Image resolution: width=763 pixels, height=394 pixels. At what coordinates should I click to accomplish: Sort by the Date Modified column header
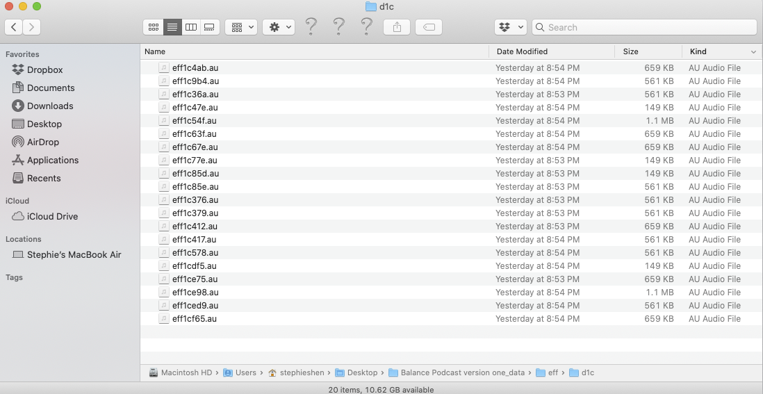[x=552, y=51]
